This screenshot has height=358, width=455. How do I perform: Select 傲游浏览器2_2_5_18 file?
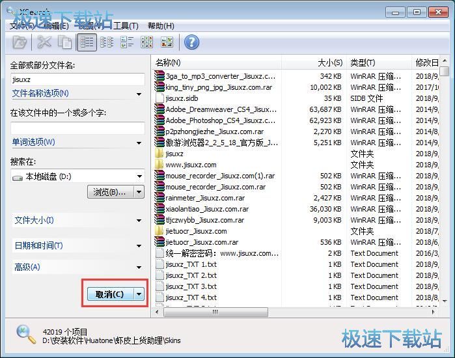[x=222, y=143]
